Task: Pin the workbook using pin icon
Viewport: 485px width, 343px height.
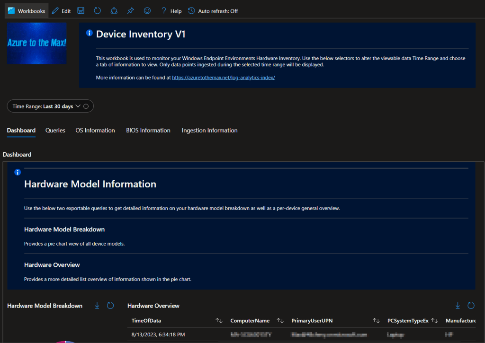Action: [130, 11]
